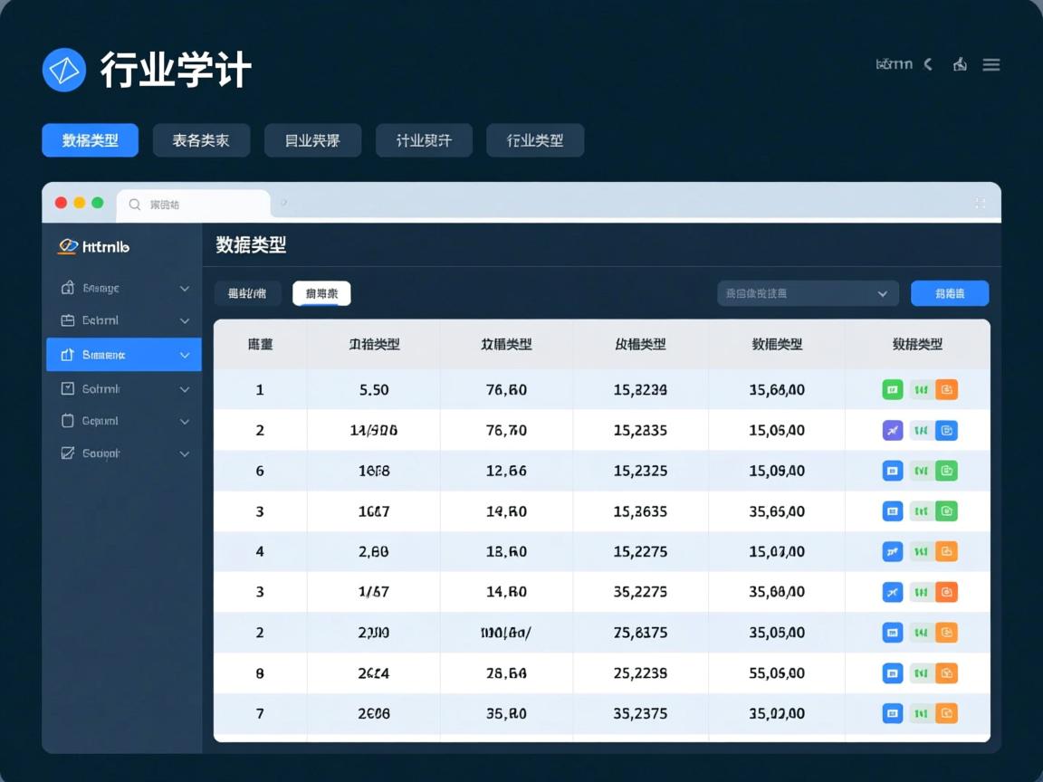This screenshot has width=1043, height=782.
Task: Open the hamburger menu at top right
Action: [x=991, y=64]
